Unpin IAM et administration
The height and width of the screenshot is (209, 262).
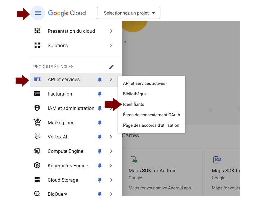pos(100,108)
